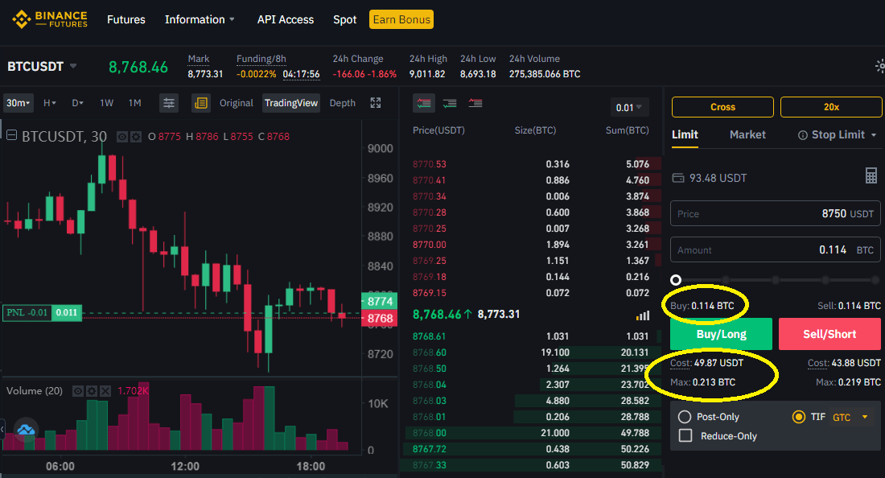Show bids-only order book view
The height and width of the screenshot is (478, 885).
tap(450, 103)
